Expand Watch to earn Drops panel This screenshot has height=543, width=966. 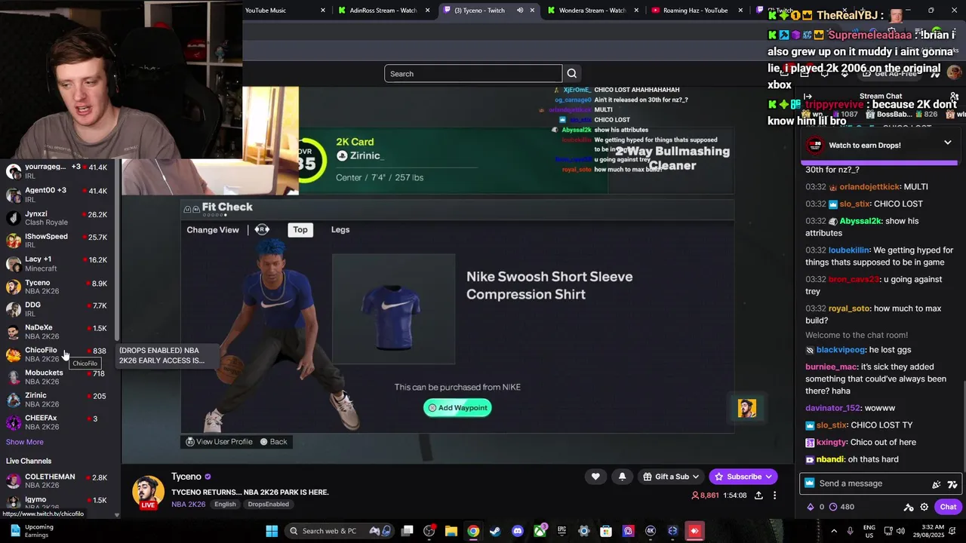pyautogui.click(x=947, y=143)
